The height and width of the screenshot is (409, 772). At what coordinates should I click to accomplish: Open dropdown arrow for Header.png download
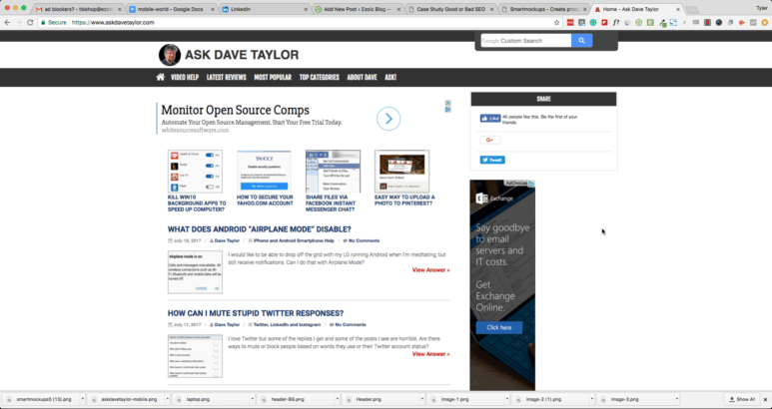pyautogui.click(x=422, y=399)
